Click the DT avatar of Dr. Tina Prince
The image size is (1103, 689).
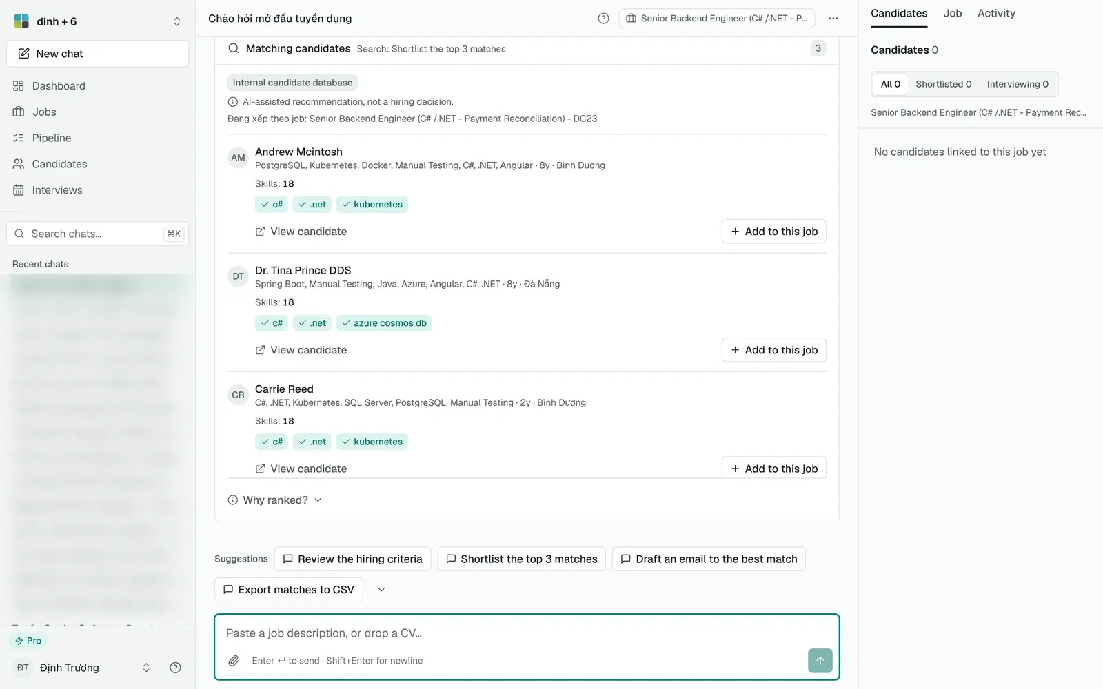(238, 276)
